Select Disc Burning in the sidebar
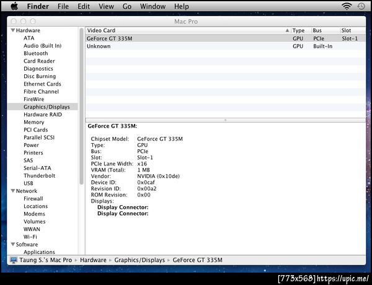 click(x=40, y=76)
